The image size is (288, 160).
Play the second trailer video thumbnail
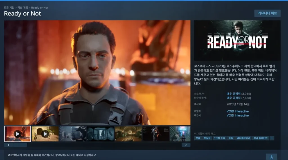45,134
